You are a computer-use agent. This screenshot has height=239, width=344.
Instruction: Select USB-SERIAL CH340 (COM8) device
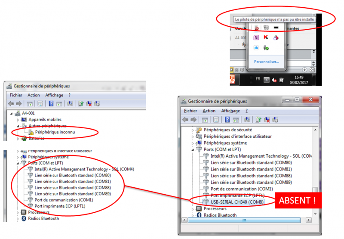pos(237,202)
